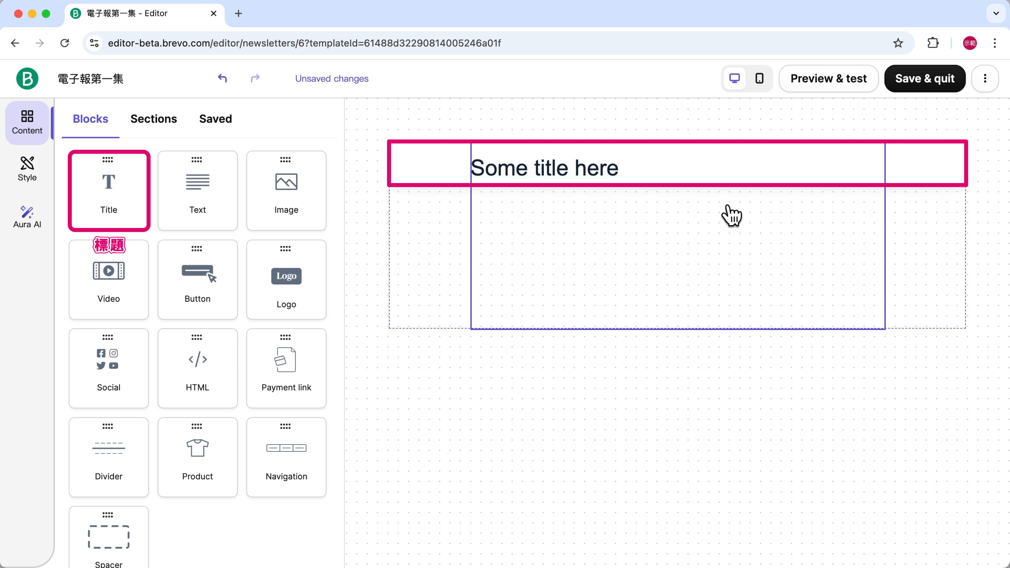Pick the Image block
This screenshot has width=1010, height=568.
(286, 190)
